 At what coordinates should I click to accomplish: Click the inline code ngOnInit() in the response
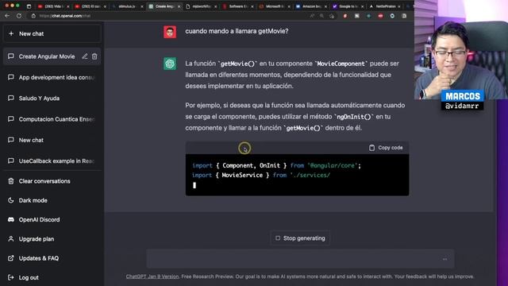click(354, 117)
